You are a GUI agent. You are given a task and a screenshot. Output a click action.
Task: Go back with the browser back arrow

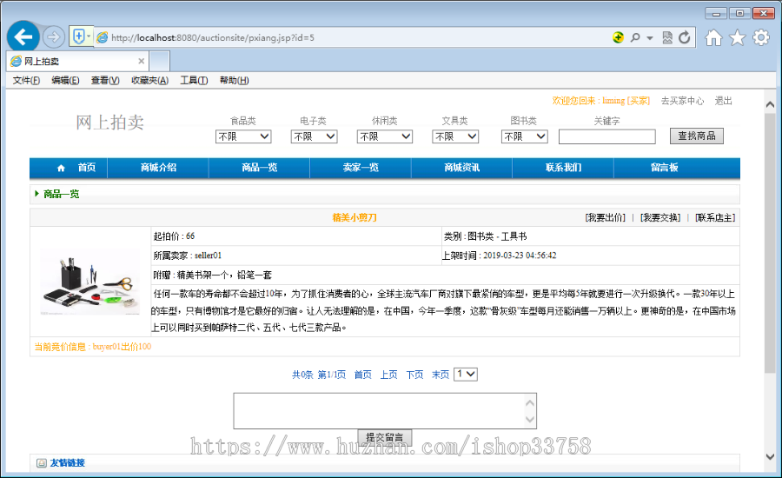coord(23,37)
